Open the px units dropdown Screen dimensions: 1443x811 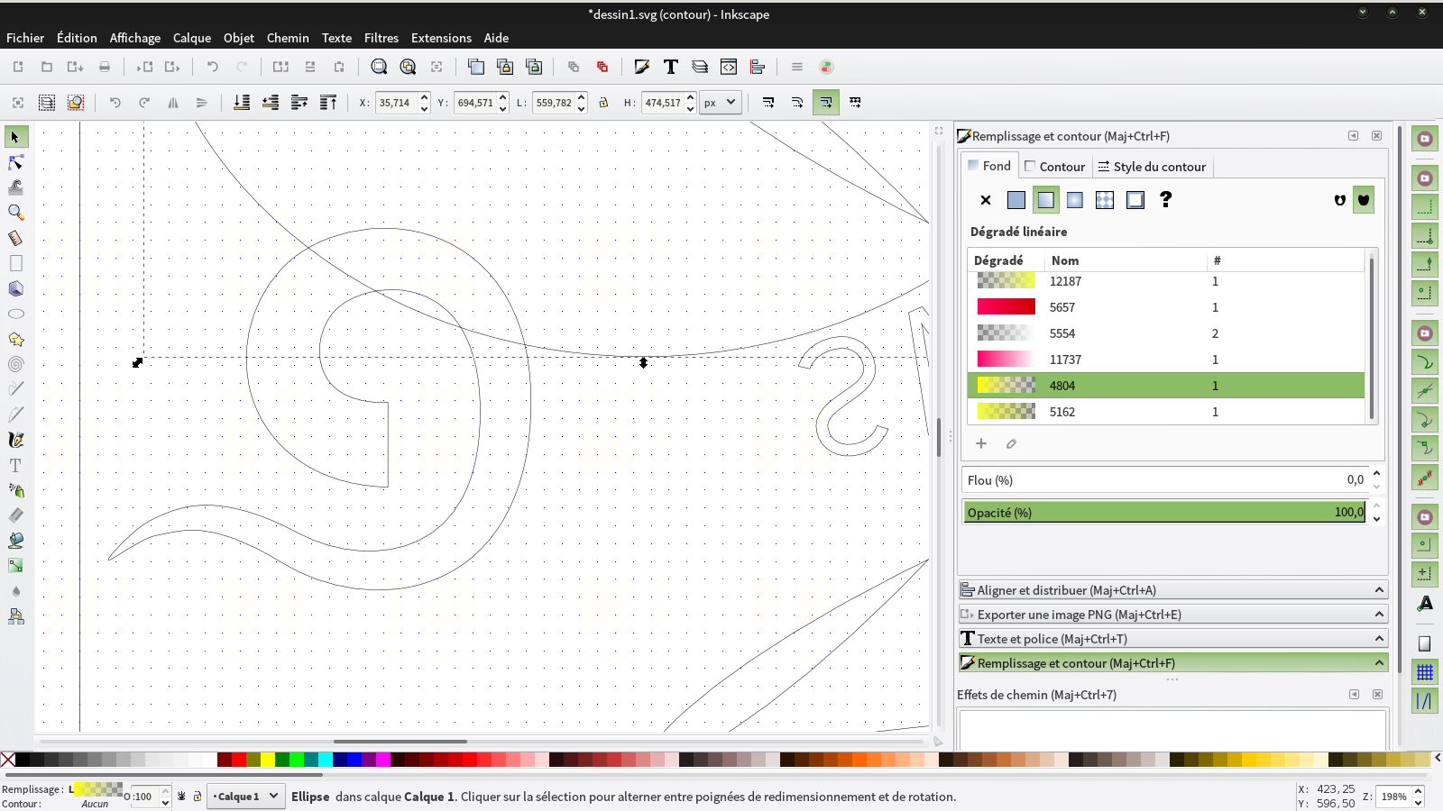[x=720, y=102]
